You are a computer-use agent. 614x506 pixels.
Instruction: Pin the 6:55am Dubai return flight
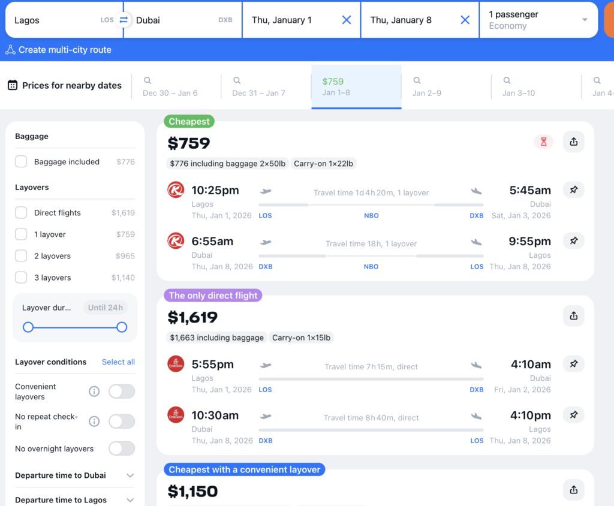(573, 241)
